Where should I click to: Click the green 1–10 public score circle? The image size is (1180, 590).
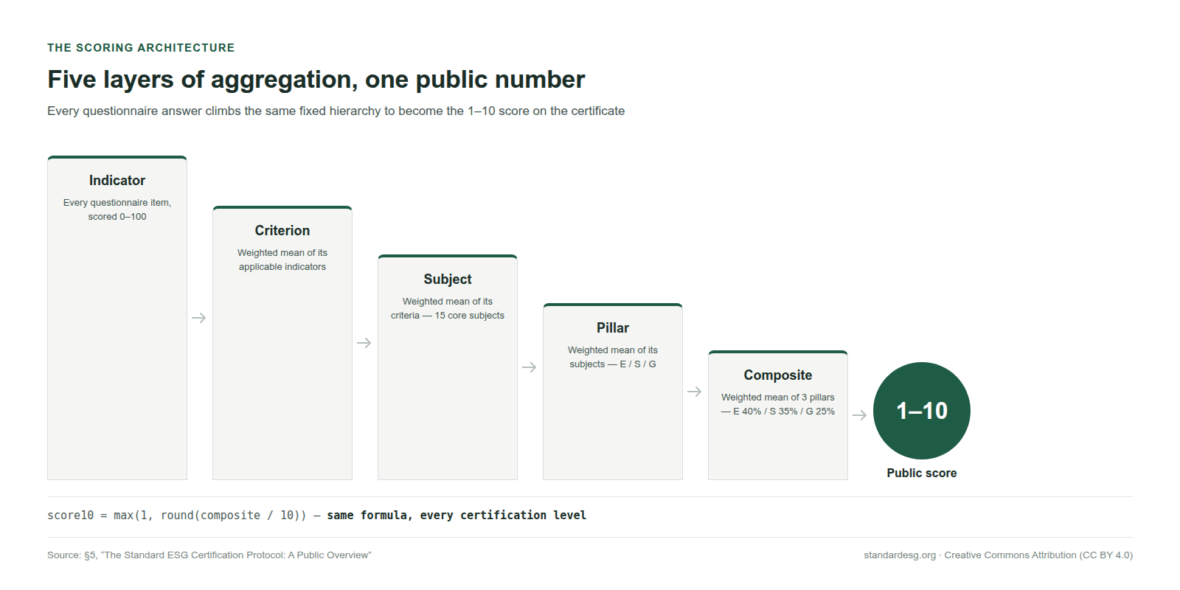point(922,411)
